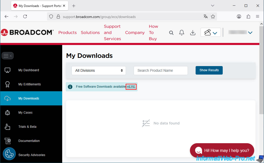Open Firefox account profile icon

click(x=239, y=16)
